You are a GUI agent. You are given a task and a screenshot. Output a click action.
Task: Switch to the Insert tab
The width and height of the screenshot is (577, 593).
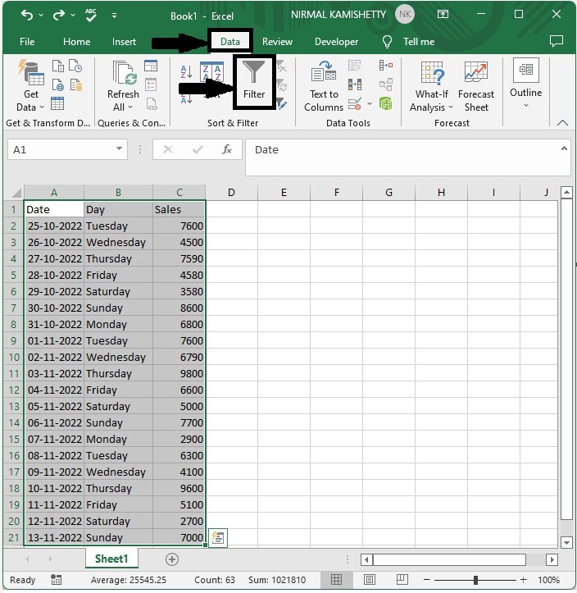(124, 42)
